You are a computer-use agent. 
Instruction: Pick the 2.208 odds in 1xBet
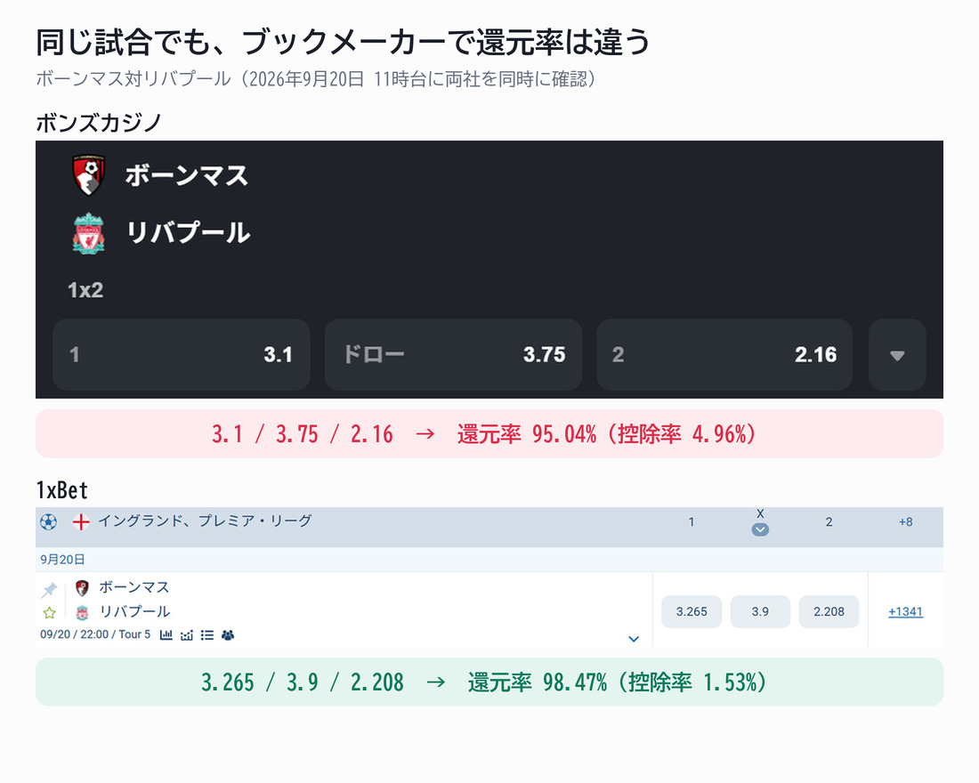pos(829,611)
